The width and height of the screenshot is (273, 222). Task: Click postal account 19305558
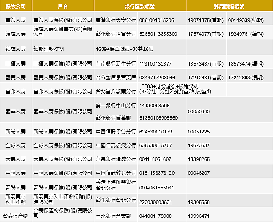[x=199, y=202]
